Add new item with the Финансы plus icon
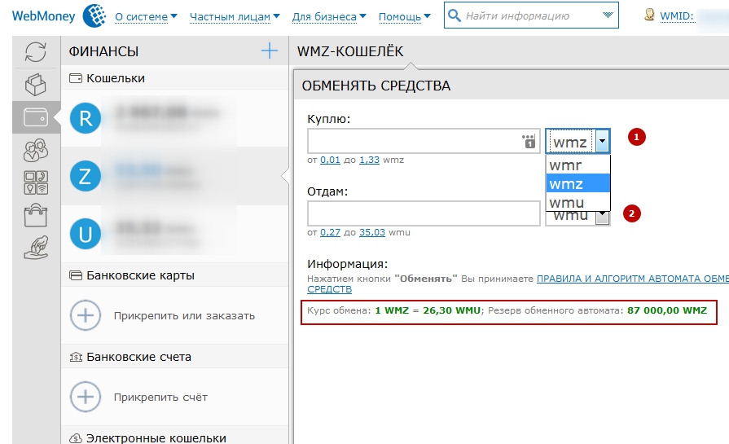This screenshot has height=444, width=729. tap(269, 51)
